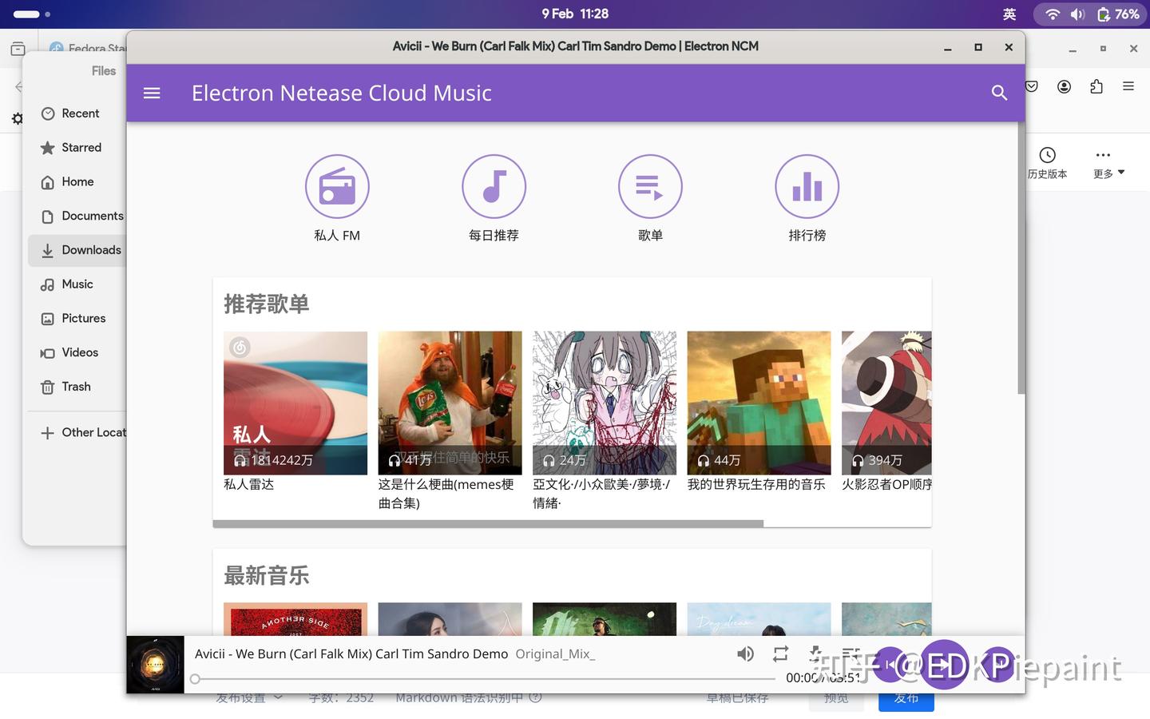Screen dimensions: 1150x719
Task: Click the main vertical scrollbar in NCM
Action: (1021, 258)
